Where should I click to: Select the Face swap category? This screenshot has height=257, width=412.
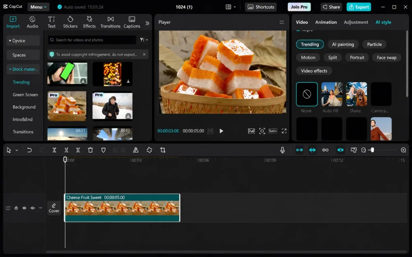click(x=387, y=57)
